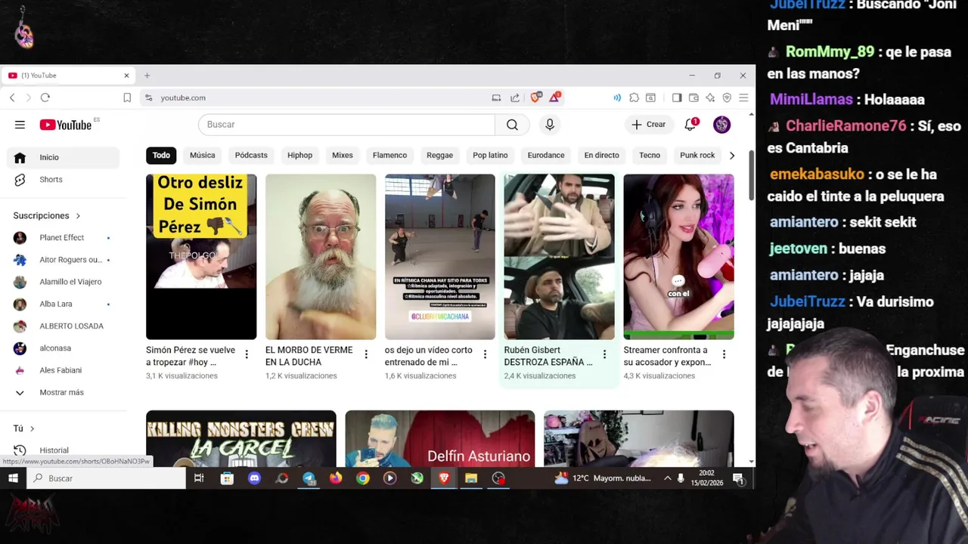
Task: Open the Rubén Gisbert short thumbnail
Action: [559, 257]
